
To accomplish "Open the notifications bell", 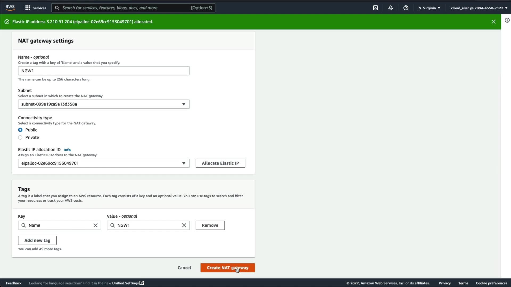I will 390,8.
